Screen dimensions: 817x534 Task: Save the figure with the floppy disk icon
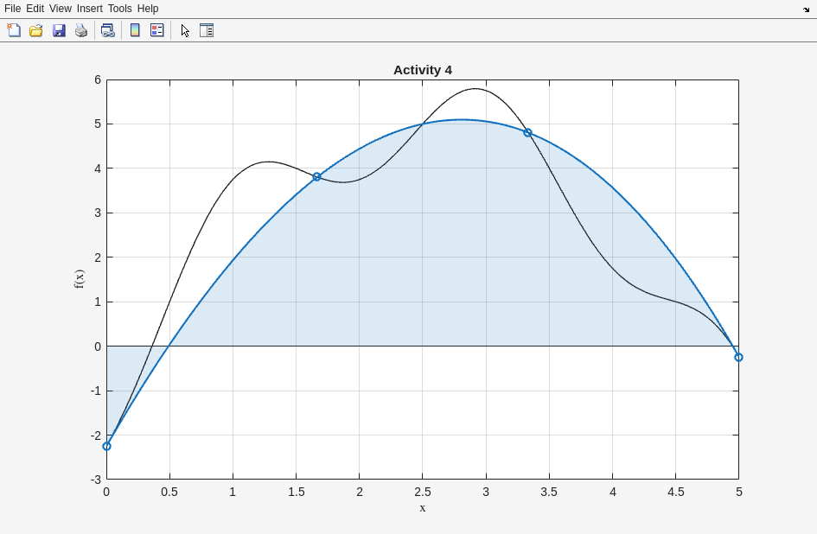point(59,30)
